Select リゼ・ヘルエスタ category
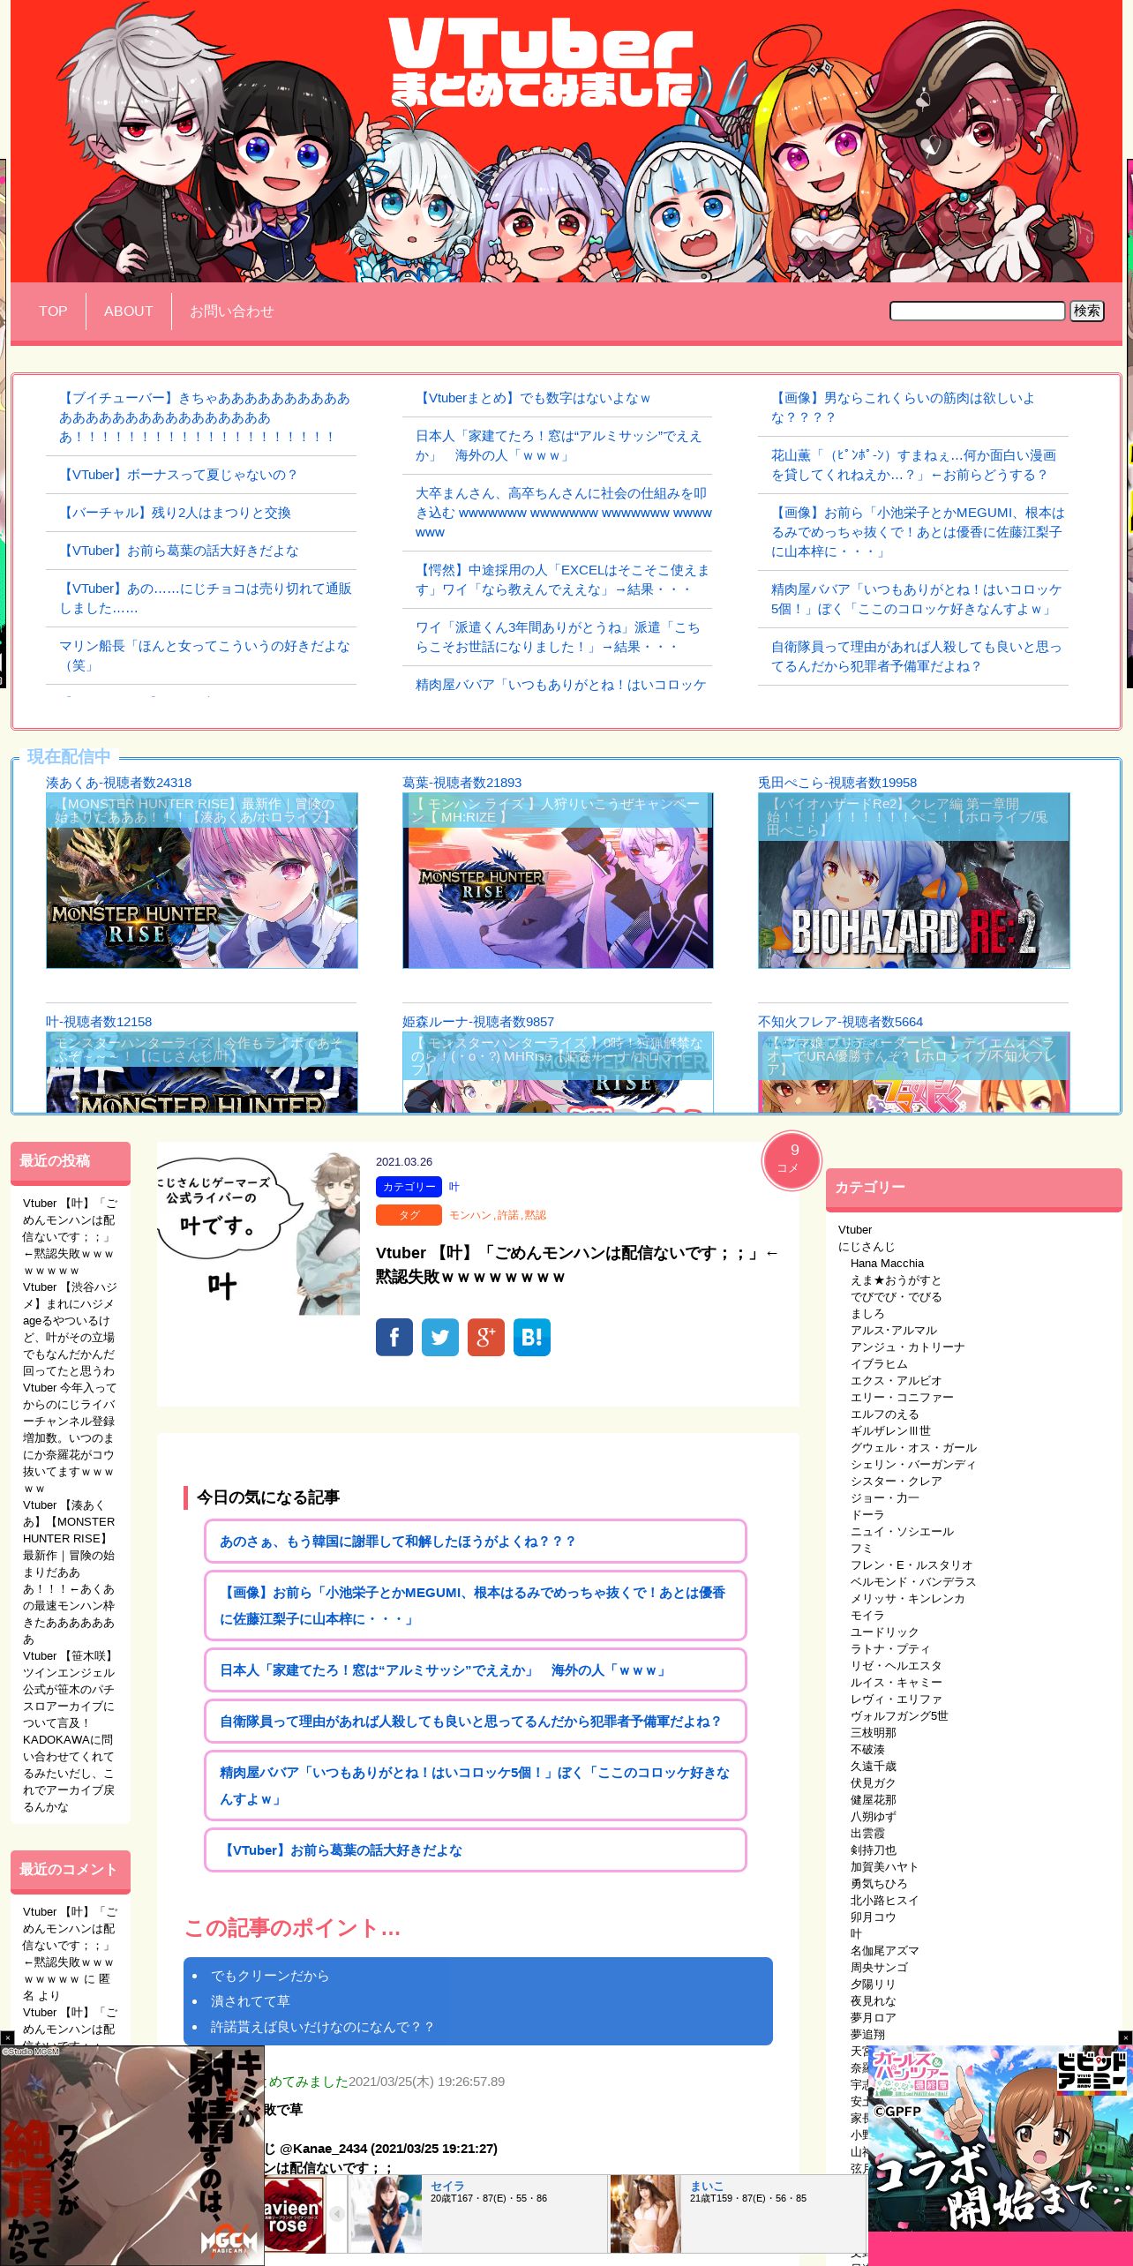 pyautogui.click(x=896, y=1665)
